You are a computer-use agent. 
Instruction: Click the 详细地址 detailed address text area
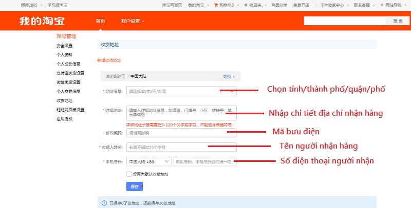[x=181, y=113]
